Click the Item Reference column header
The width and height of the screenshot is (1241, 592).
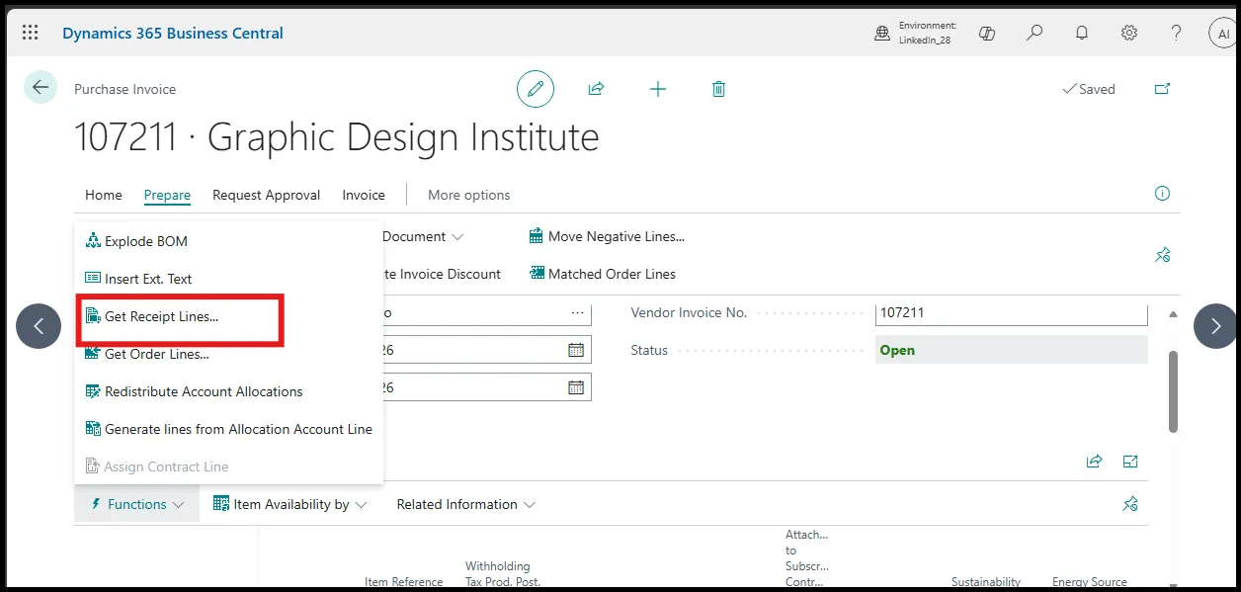click(403, 582)
